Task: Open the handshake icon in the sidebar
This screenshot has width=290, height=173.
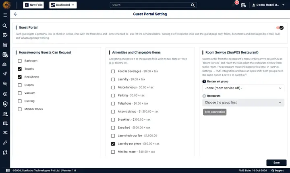Action: point(5,133)
